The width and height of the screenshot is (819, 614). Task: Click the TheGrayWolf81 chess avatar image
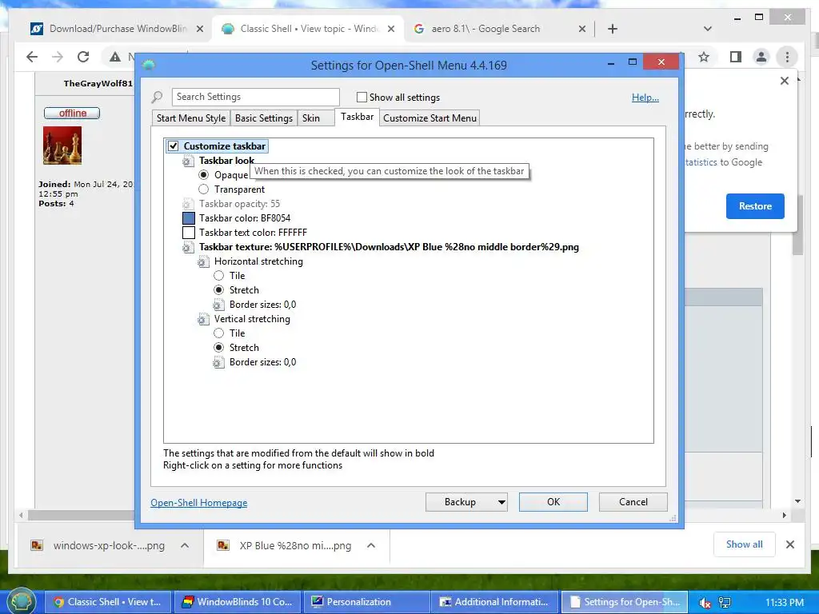tap(62, 146)
